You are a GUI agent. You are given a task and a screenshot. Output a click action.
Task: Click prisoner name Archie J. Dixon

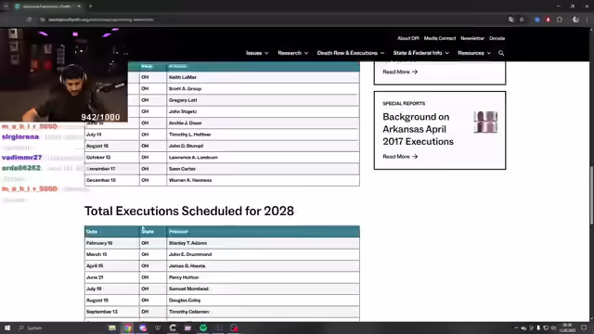186,123
